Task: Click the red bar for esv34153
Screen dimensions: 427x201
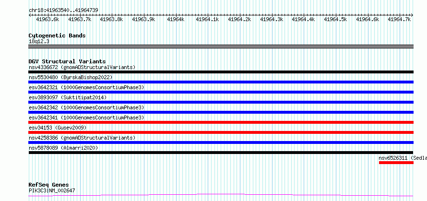Action: point(221,132)
